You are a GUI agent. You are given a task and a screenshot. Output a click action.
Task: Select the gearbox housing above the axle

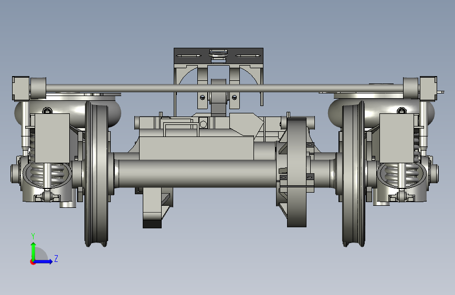pos(196,148)
